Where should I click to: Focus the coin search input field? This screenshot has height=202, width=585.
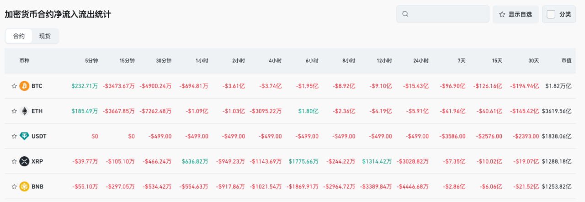(x=448, y=14)
